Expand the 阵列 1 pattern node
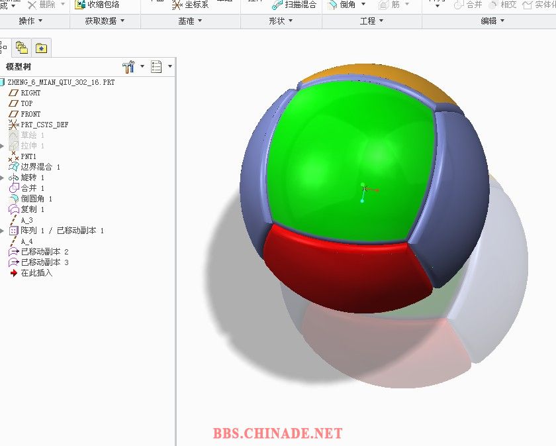This screenshot has width=556, height=446. 3,231
